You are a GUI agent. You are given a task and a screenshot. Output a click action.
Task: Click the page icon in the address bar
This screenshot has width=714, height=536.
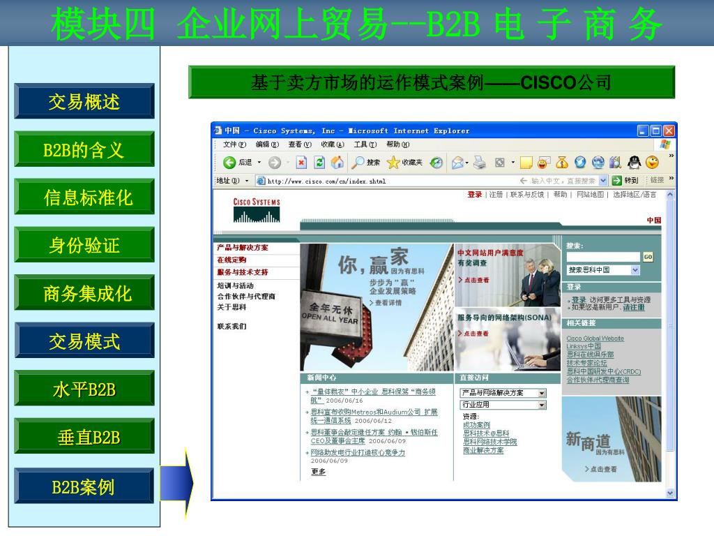point(261,181)
